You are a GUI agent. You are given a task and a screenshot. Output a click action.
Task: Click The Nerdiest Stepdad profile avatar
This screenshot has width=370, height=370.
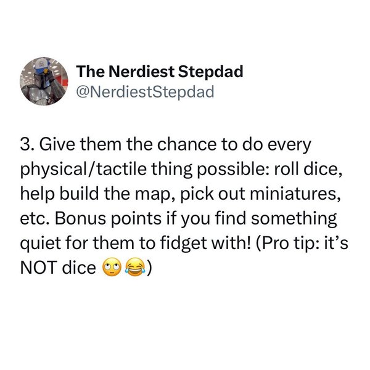coord(42,81)
